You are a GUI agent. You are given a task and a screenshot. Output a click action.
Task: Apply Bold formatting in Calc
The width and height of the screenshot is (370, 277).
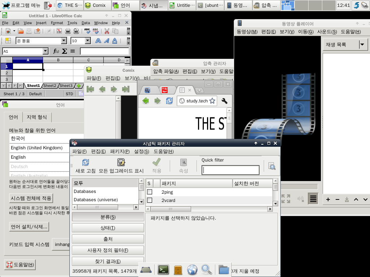pos(98,41)
